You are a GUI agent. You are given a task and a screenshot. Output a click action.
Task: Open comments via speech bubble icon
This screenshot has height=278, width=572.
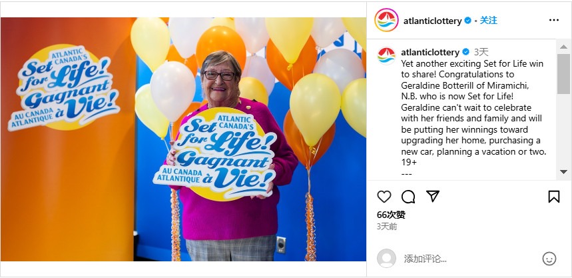(x=408, y=197)
